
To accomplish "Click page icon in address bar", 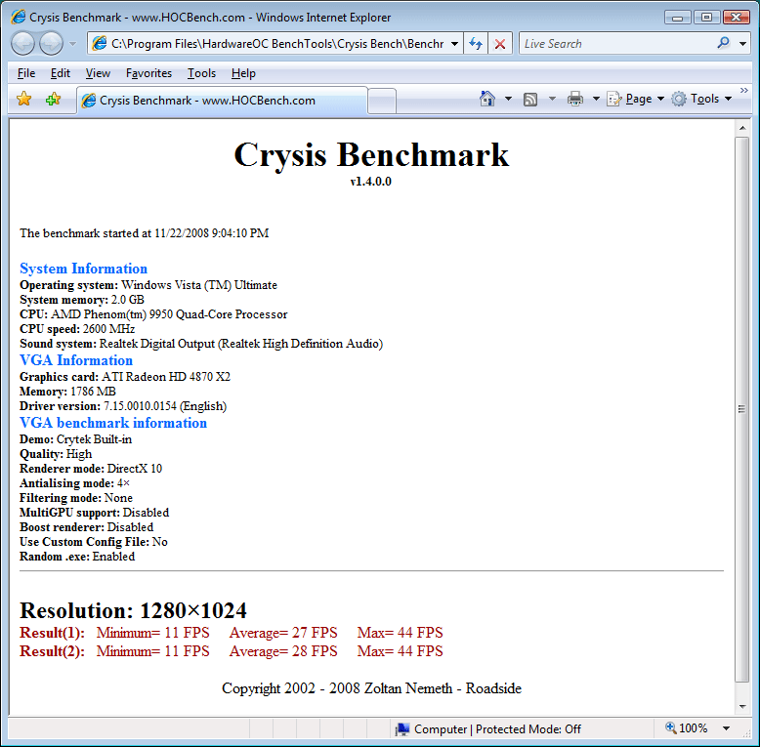I will coord(99,44).
